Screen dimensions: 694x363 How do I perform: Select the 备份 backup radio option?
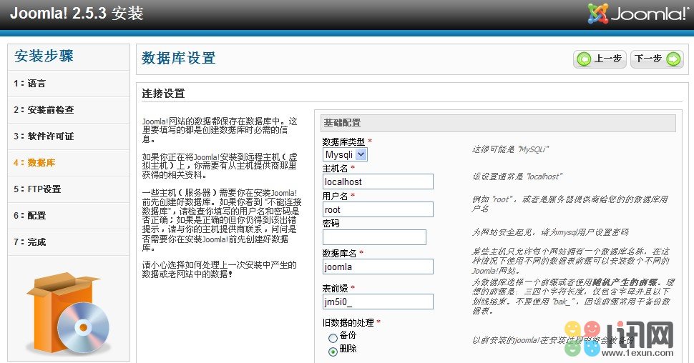pos(333,337)
